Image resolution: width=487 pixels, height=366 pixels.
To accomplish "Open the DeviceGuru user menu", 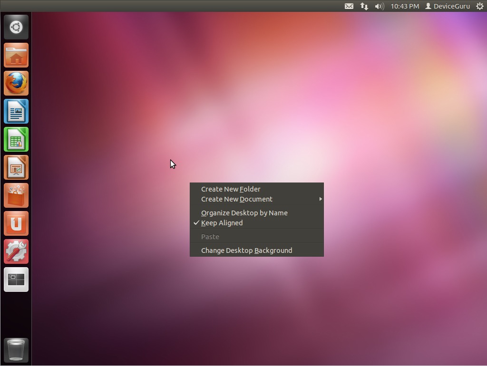I will coord(447,6).
